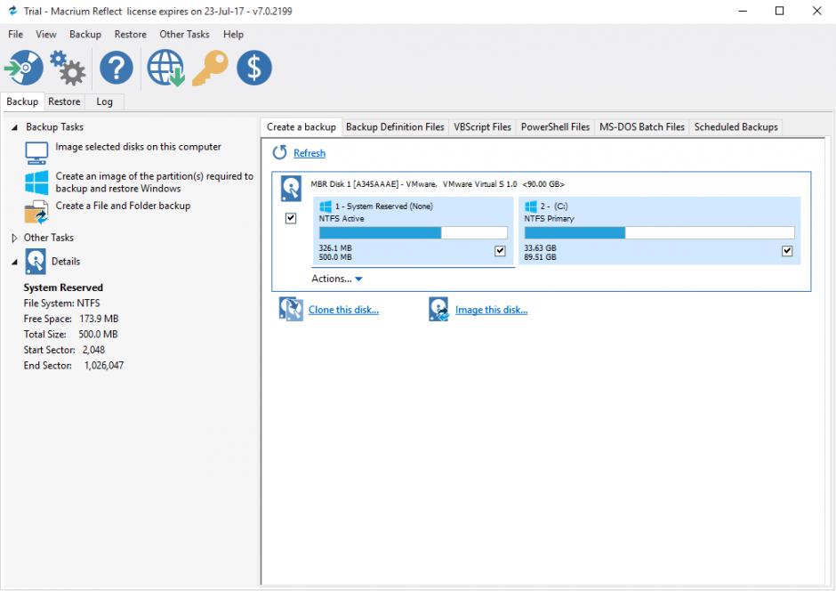
Task: Click the Windows flag on C: partition
Action: [530, 206]
